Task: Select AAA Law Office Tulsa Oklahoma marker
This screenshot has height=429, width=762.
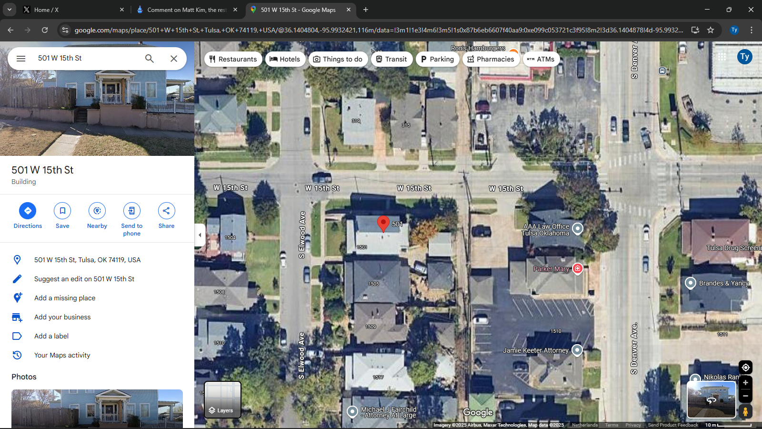Action: point(577,229)
